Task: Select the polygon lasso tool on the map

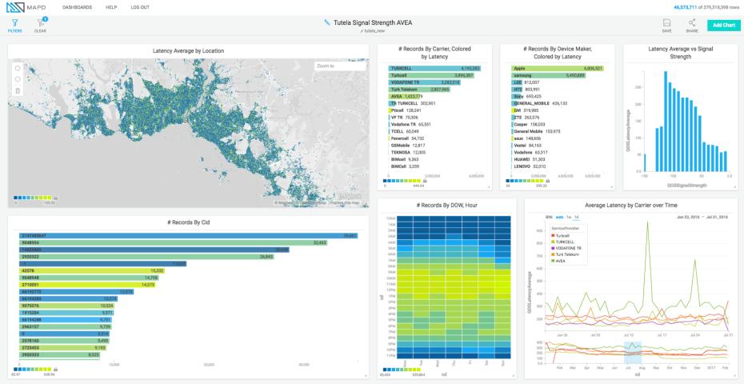Action: (x=18, y=68)
